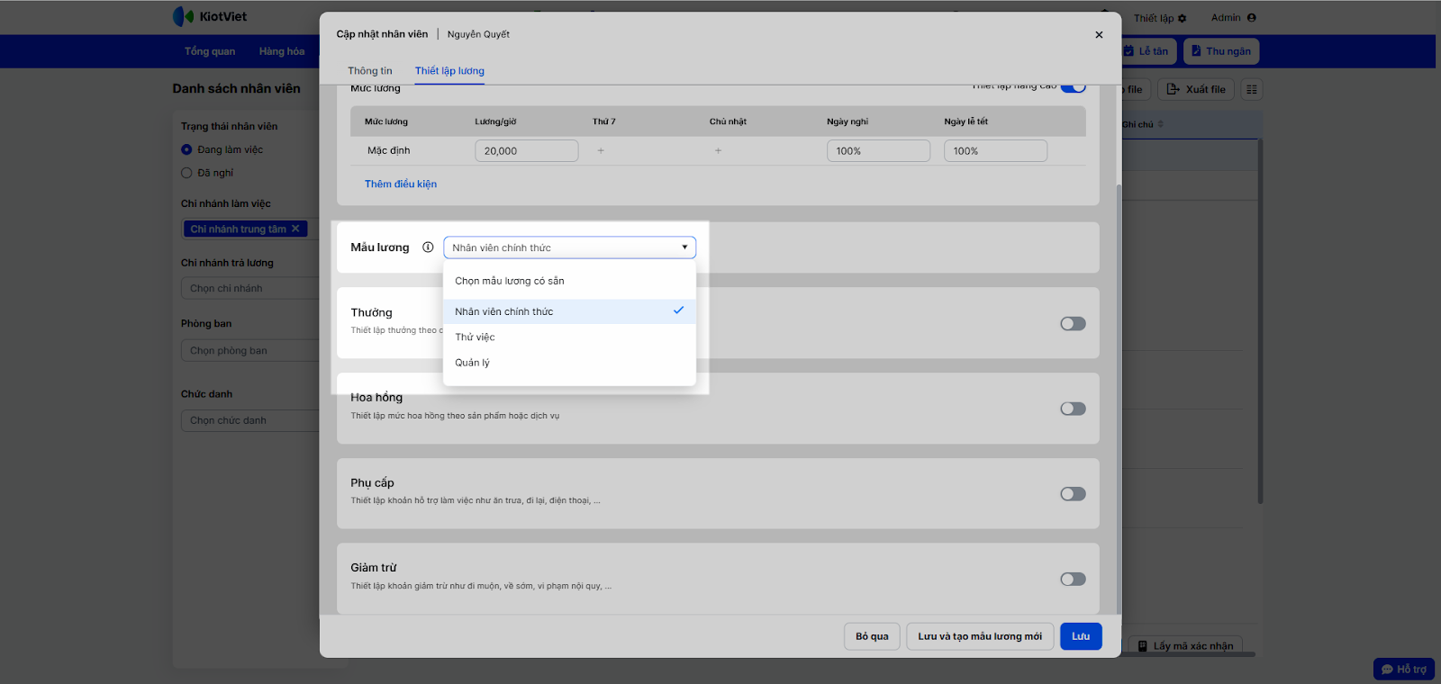Select the Đã nghỉ radio button
1441x684 pixels.
(x=187, y=173)
